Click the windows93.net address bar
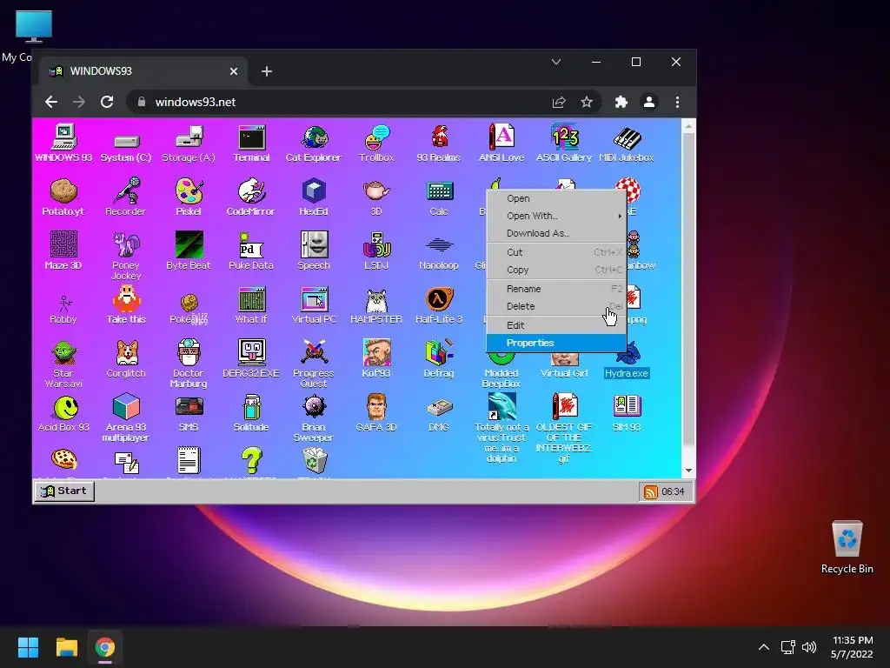Image resolution: width=890 pixels, height=668 pixels. tap(363, 103)
